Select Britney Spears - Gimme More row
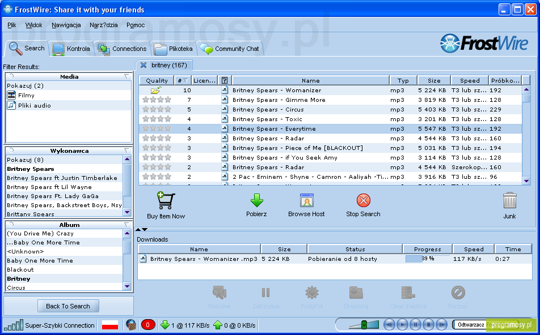This screenshot has width=540, height=335. coord(331,100)
